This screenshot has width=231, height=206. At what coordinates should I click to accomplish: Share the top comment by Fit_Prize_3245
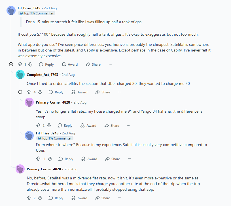93,65
